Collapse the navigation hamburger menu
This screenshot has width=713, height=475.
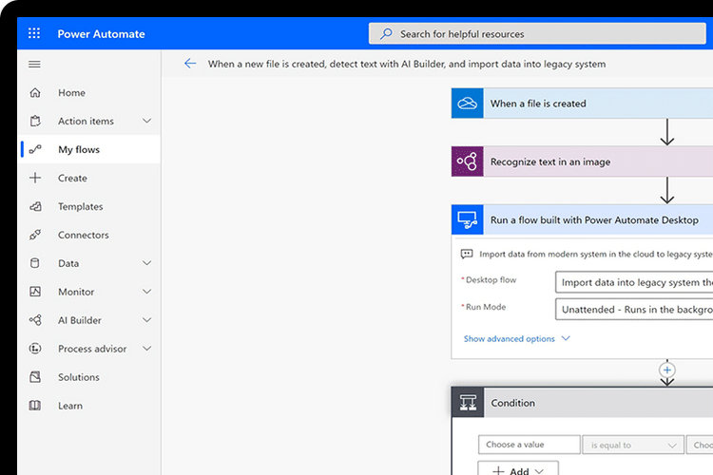point(34,64)
